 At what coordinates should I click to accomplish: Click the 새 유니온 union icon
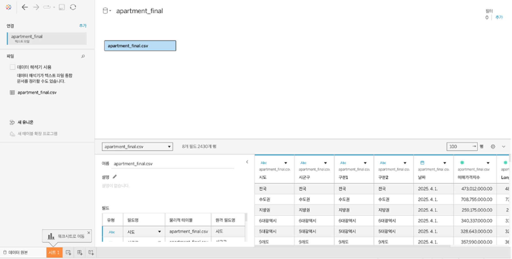click(x=12, y=122)
